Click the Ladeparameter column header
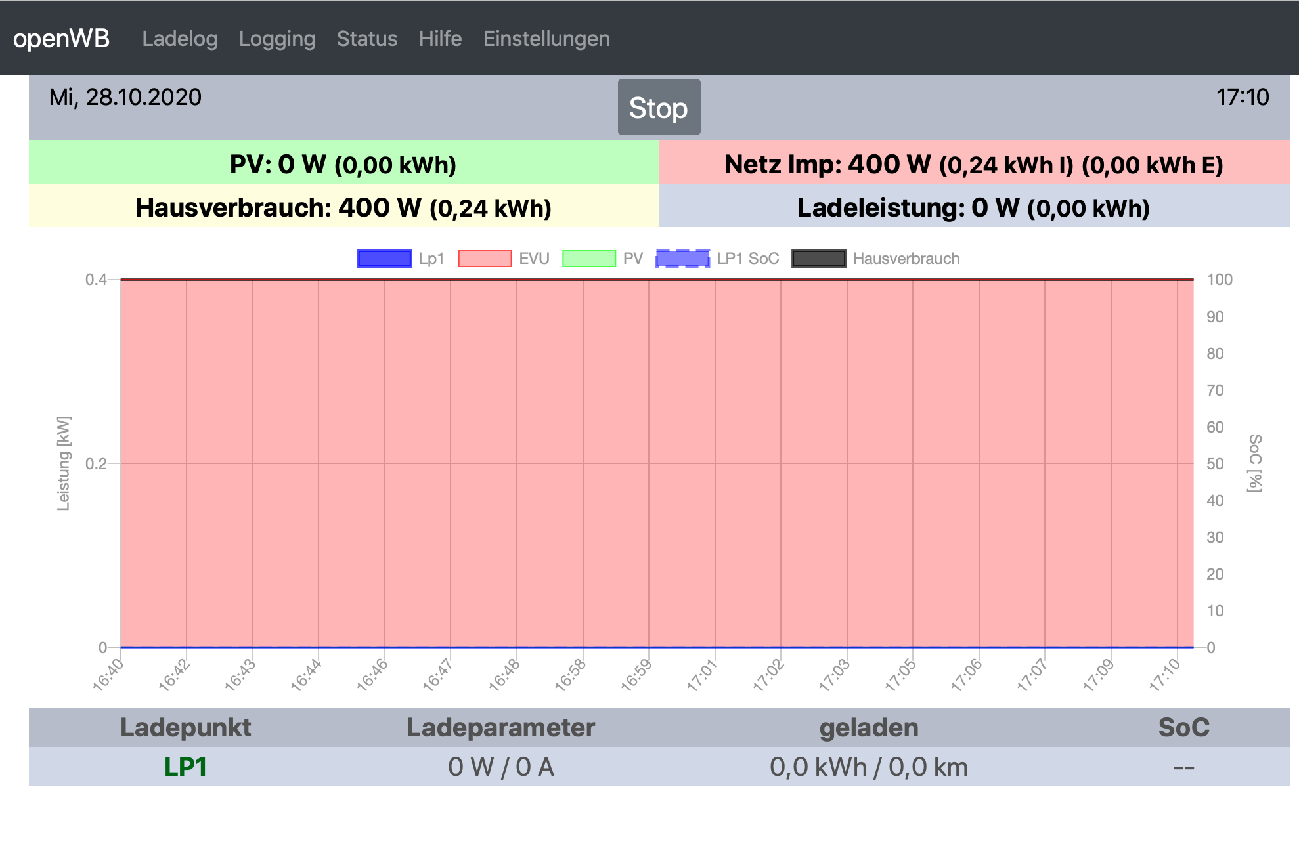The width and height of the screenshot is (1299, 848). 500,727
